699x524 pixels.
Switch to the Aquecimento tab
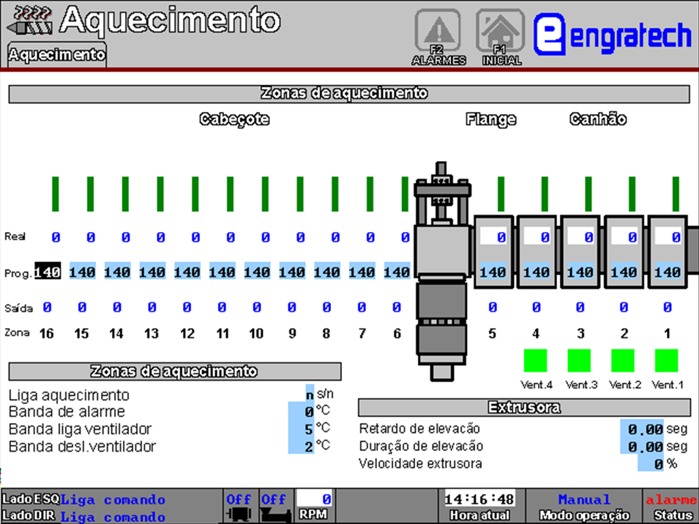click(x=57, y=55)
